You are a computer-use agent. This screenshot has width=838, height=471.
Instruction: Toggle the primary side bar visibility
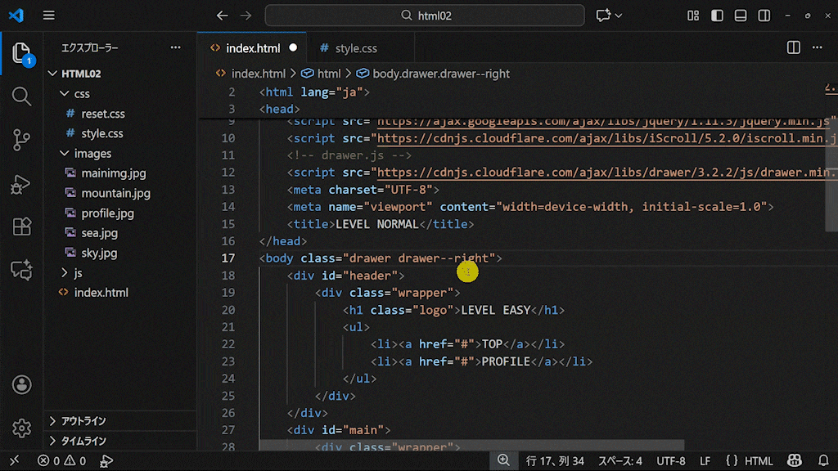tap(717, 16)
